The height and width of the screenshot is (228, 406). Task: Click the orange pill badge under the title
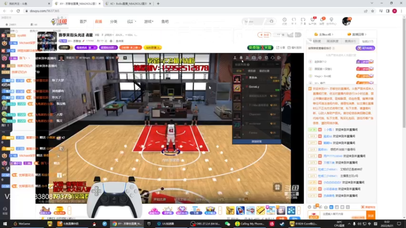pos(130,48)
